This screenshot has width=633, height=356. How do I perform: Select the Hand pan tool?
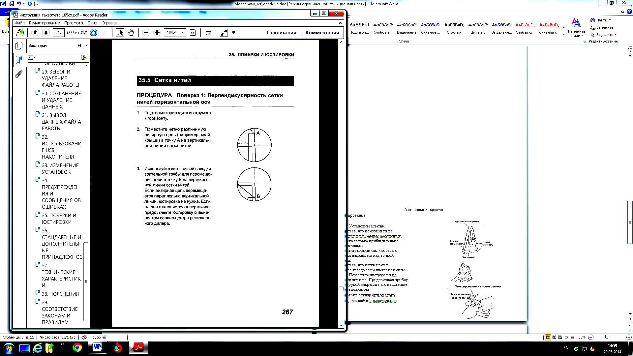point(131,32)
